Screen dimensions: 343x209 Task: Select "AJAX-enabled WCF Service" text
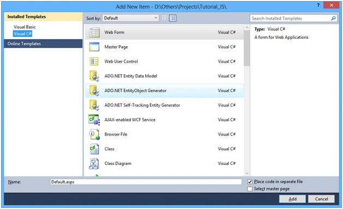tap(130, 120)
